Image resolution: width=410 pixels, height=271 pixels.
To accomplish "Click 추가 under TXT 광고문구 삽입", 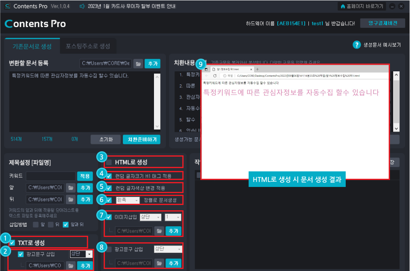I will (x=85, y=266).
